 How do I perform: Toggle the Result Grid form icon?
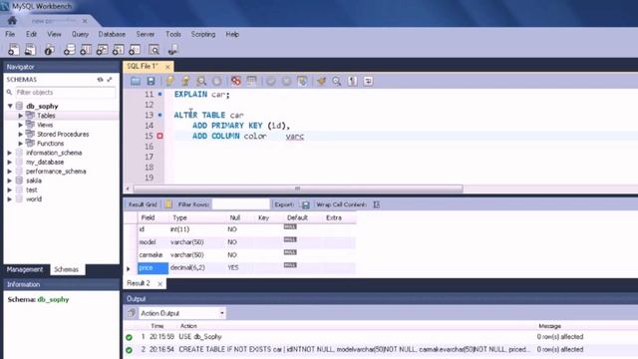point(168,204)
